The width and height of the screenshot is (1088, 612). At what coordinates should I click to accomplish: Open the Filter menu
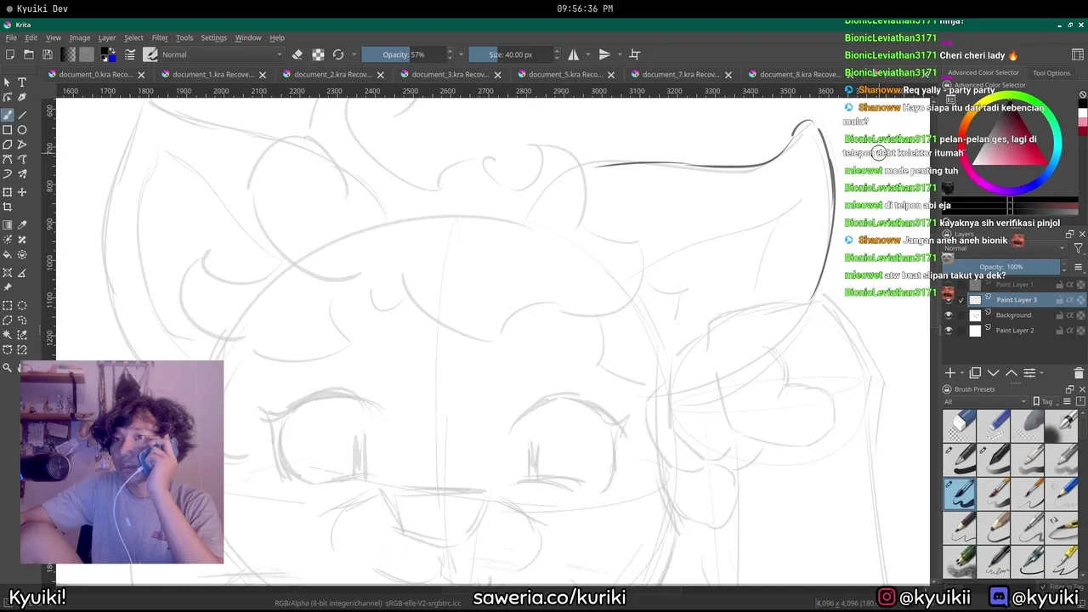pyautogui.click(x=160, y=37)
